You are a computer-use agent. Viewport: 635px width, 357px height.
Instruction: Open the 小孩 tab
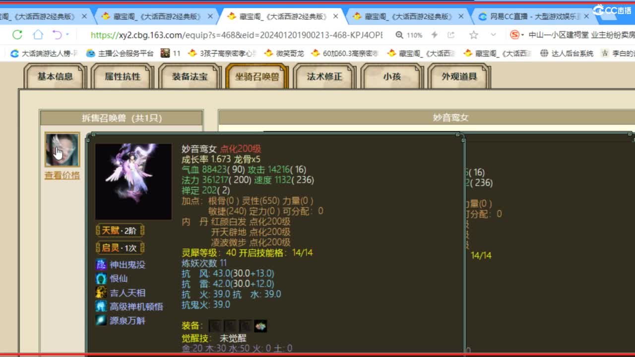pos(392,76)
